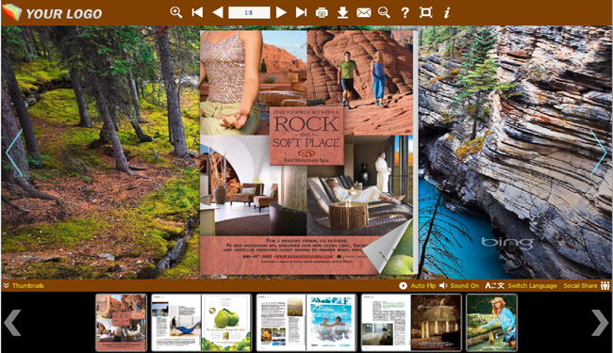The image size is (613, 353).
Task: Download the publication
Action: (343, 12)
